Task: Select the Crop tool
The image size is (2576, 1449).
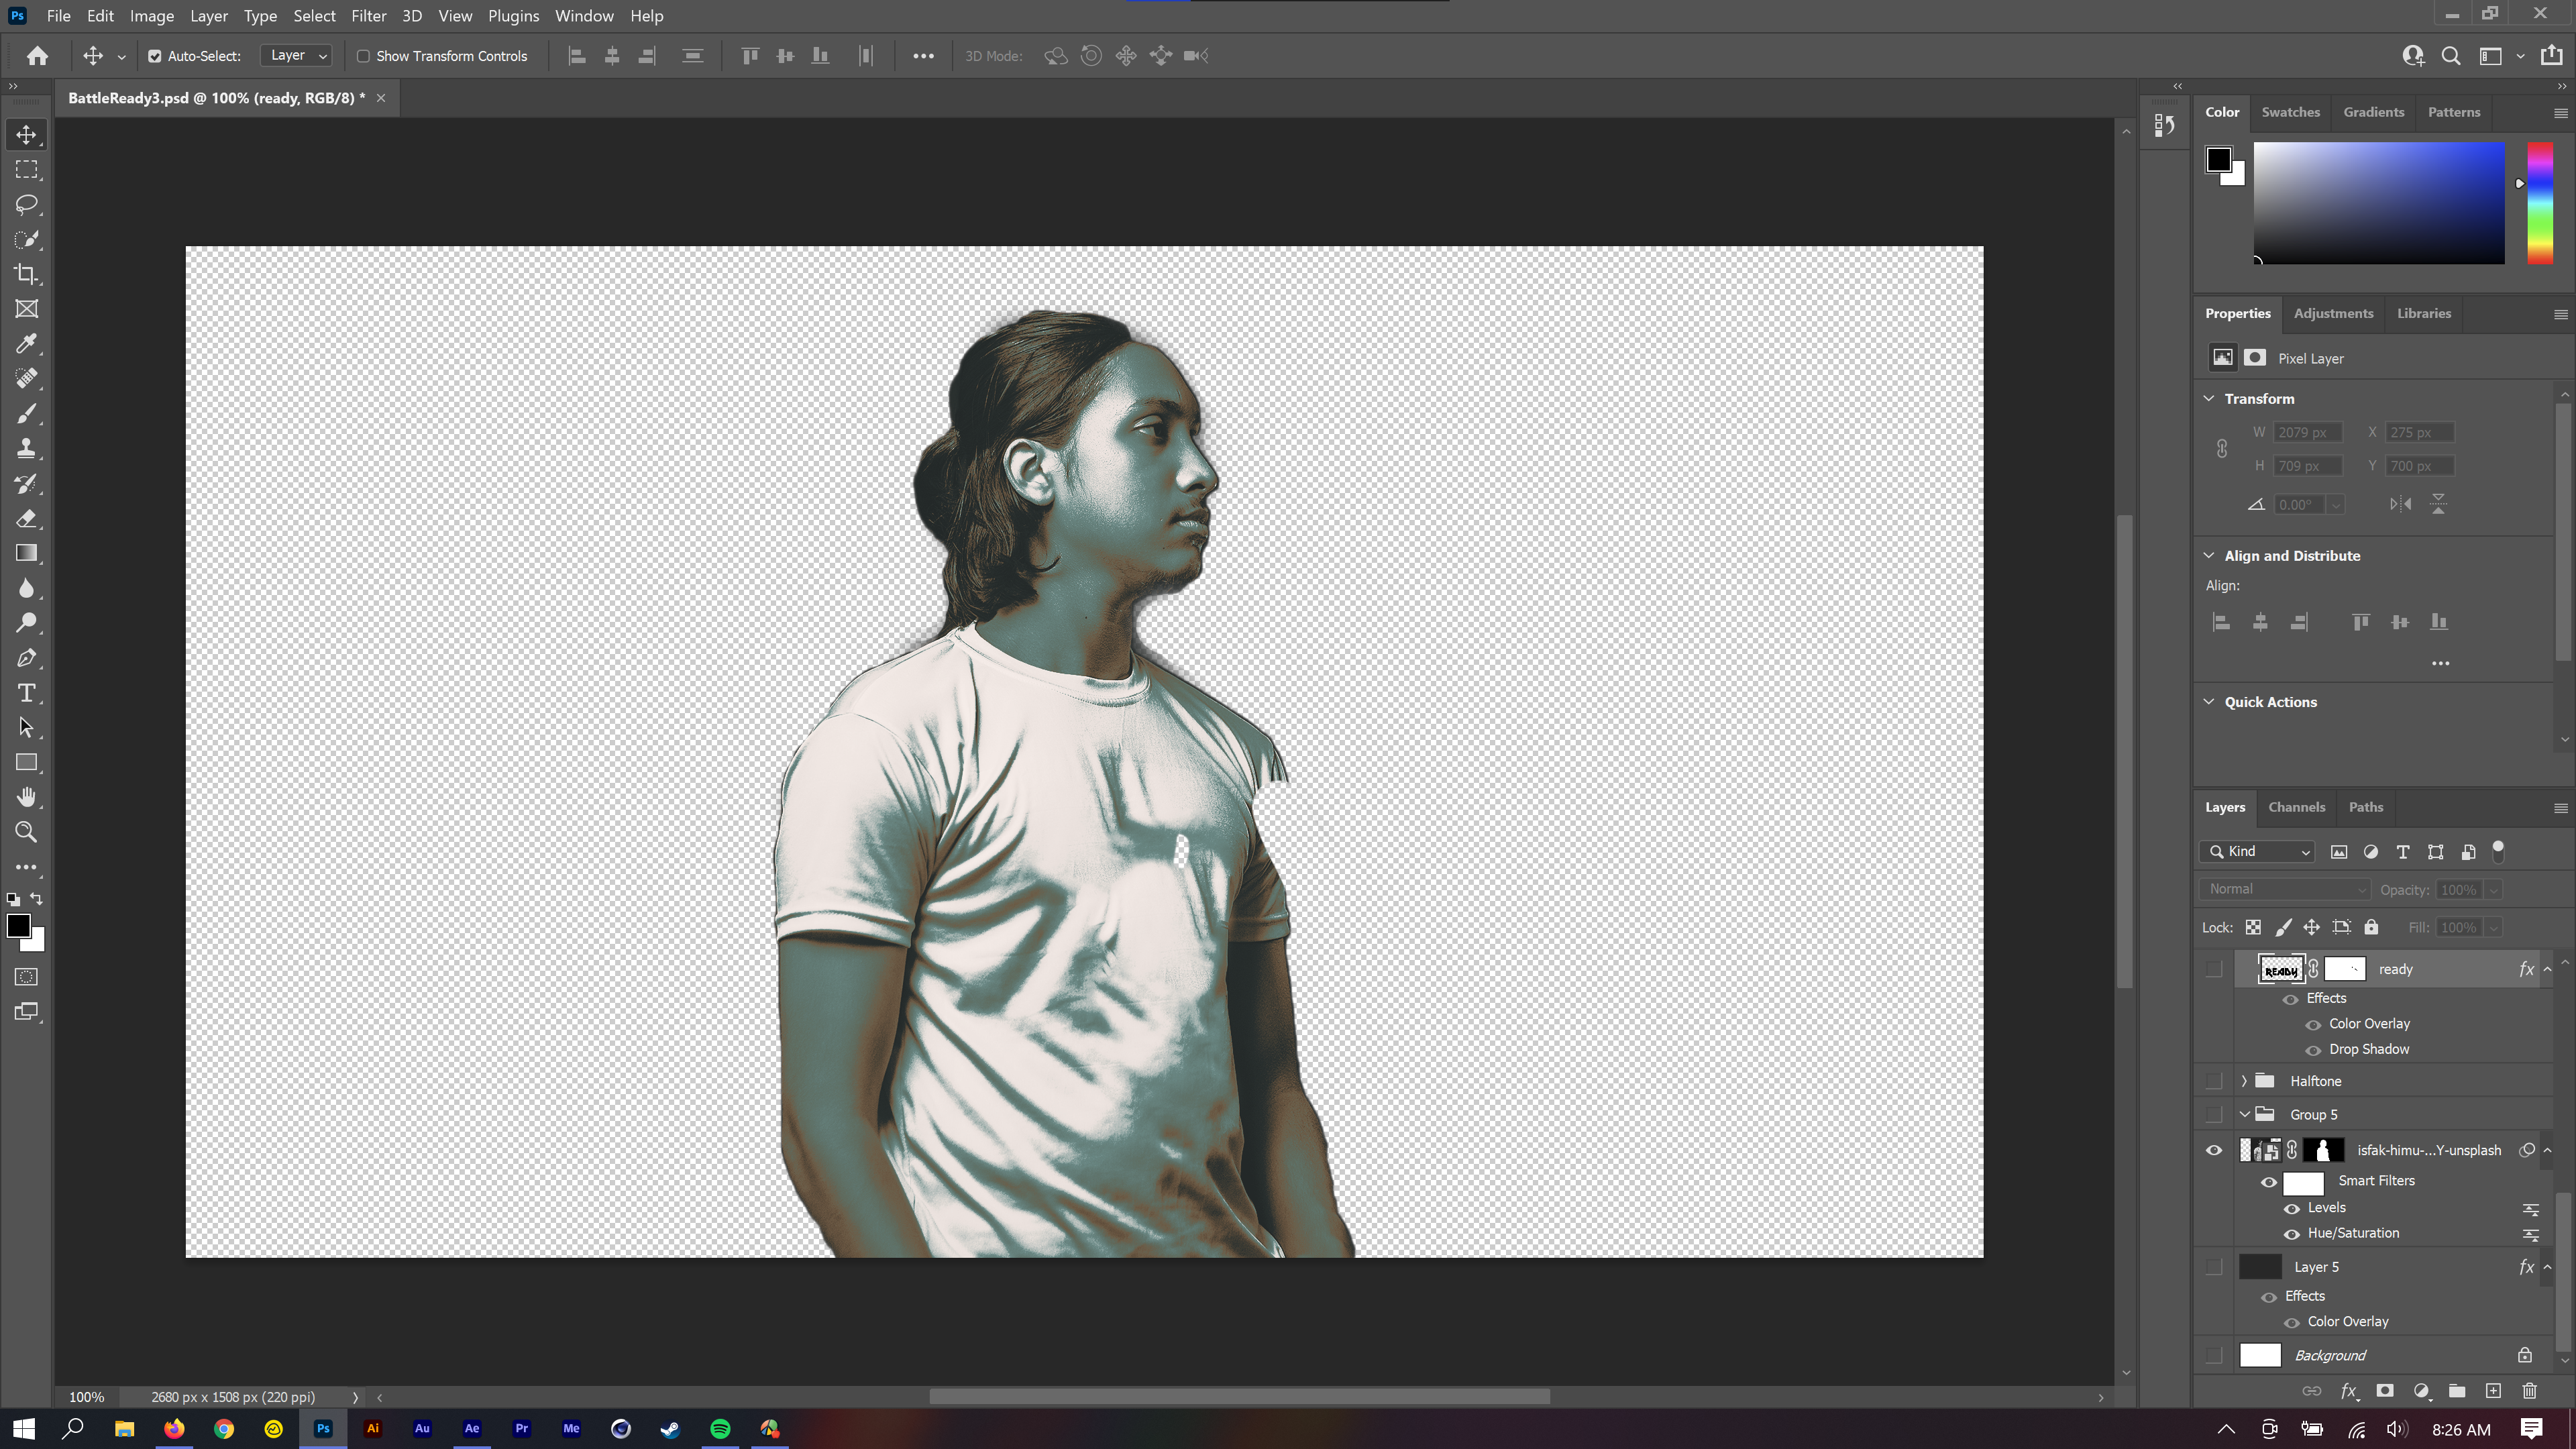Action: coord(26,273)
